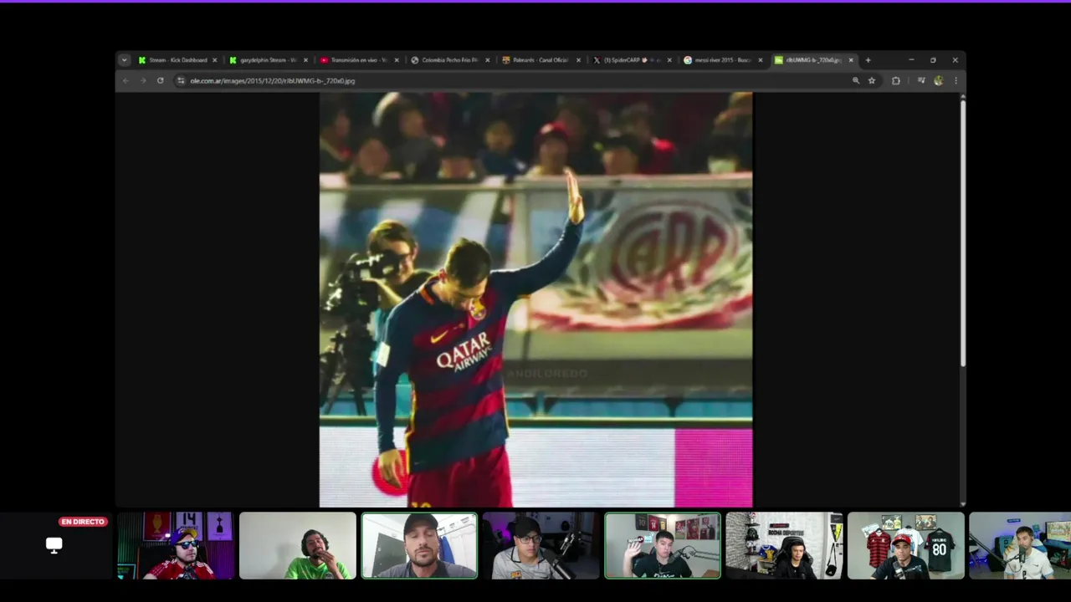View site information icon in address bar
1071x602 pixels.
pyautogui.click(x=180, y=81)
